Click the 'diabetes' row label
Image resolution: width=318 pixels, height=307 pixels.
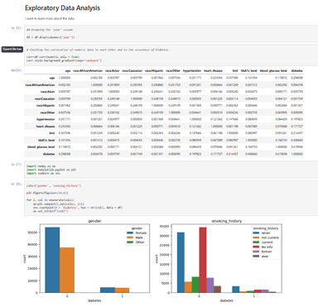[x=49, y=154]
